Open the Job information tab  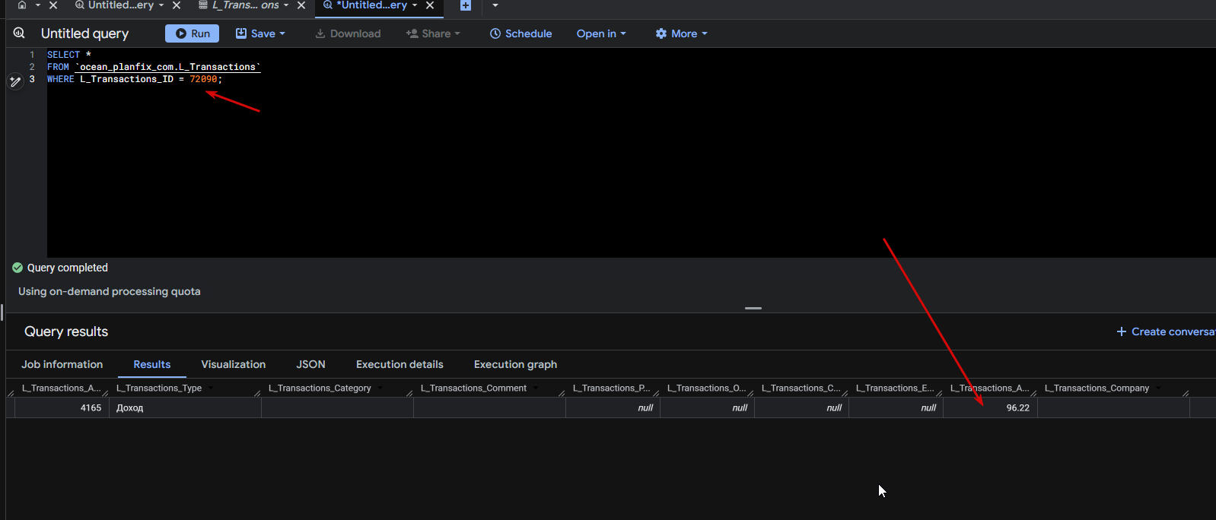tap(62, 364)
